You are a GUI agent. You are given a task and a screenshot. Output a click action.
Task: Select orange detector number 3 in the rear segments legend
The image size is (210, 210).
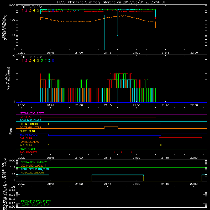pyautogui.click(x=30, y=61)
